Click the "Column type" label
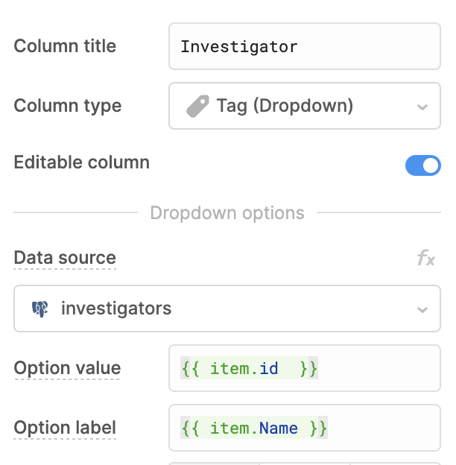Image resolution: width=456 pixels, height=465 pixels. pyautogui.click(x=68, y=106)
